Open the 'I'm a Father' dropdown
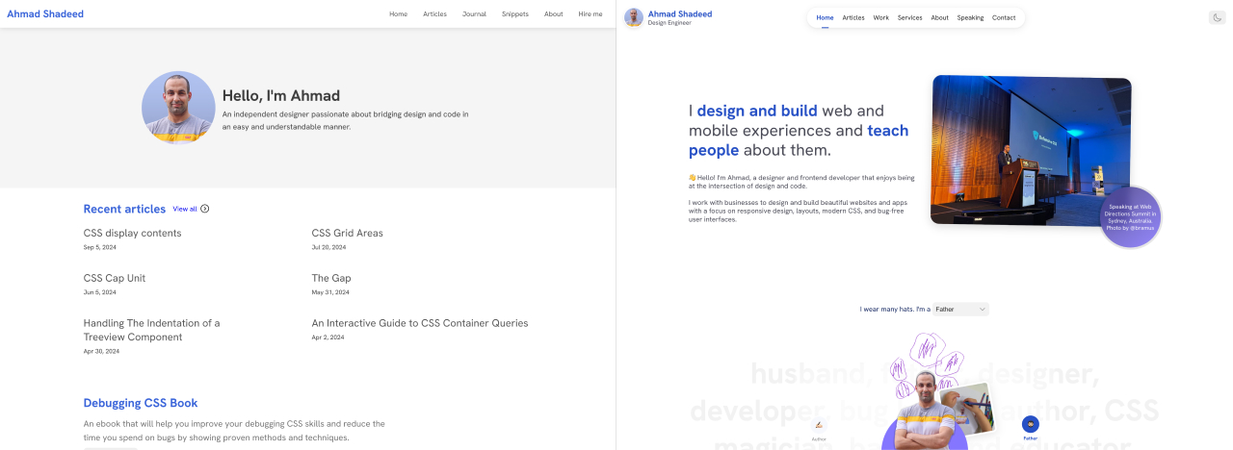 [x=960, y=309]
